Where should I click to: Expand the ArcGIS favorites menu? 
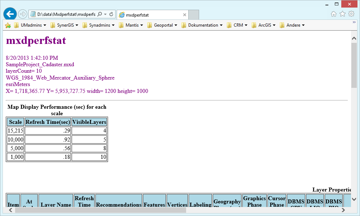pos(264,25)
